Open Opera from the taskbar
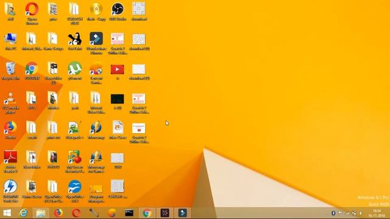 (x=76, y=213)
